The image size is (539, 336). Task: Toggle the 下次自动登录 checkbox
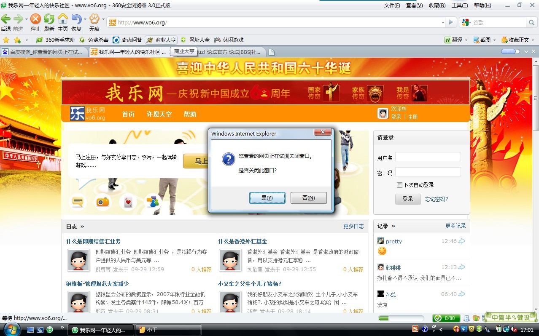click(x=399, y=185)
